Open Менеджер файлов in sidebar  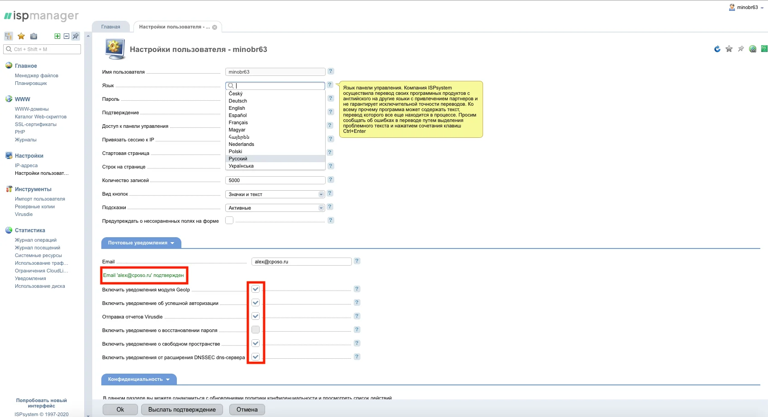pos(37,75)
